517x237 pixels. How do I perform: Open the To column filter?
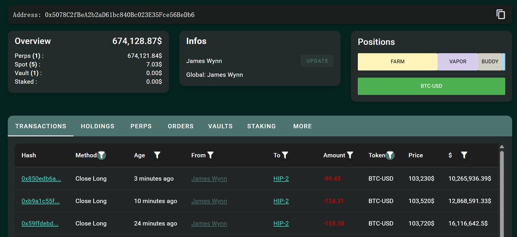(285, 155)
